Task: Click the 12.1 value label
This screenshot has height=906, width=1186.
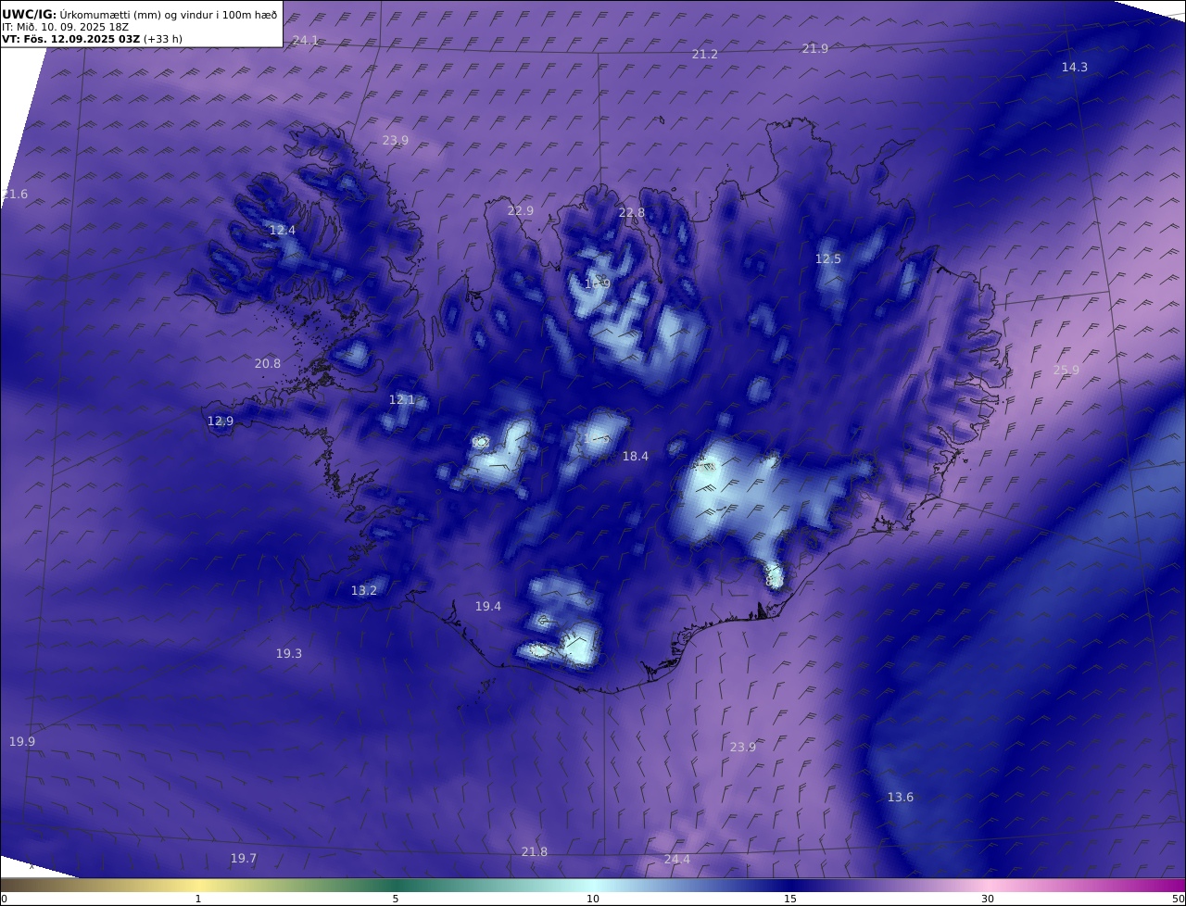Action: coord(402,400)
